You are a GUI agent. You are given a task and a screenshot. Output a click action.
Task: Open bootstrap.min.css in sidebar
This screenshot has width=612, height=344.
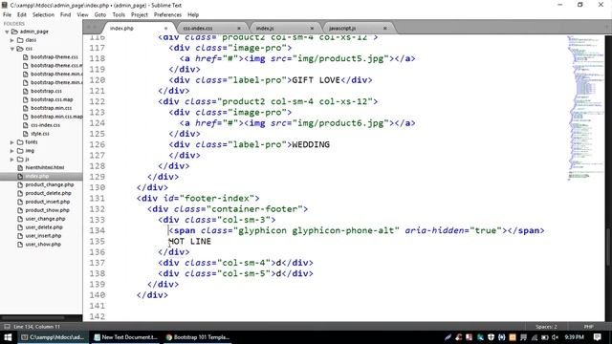pyautogui.click(x=51, y=108)
